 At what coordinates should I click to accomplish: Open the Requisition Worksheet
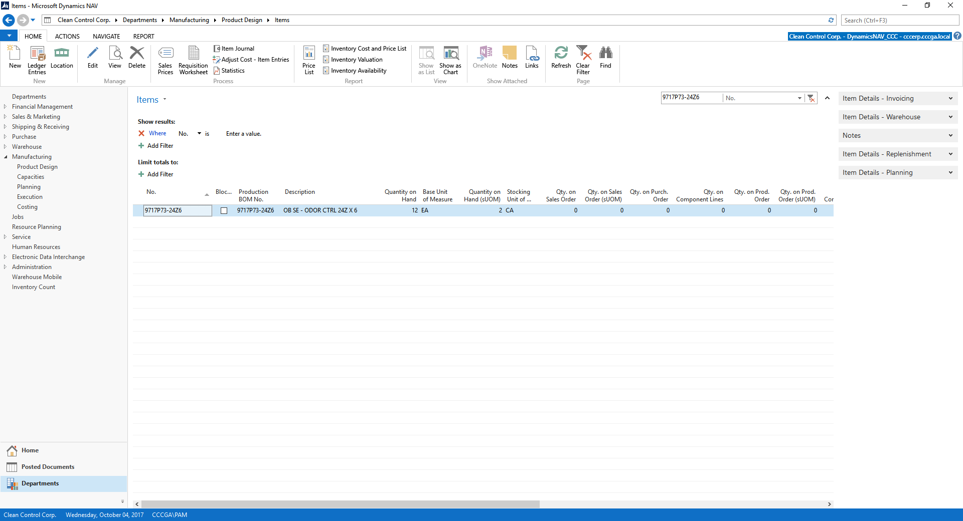tap(193, 60)
